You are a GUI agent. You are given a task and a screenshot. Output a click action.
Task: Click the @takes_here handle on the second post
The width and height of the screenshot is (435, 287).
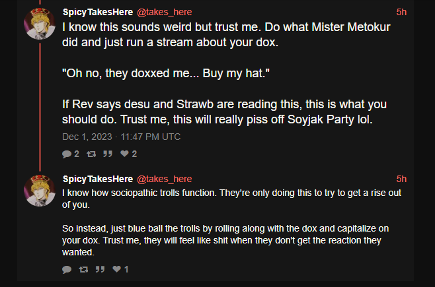[x=164, y=179]
